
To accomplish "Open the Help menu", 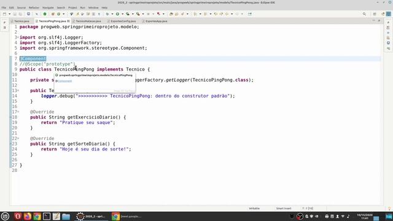I will tap(104, 8).
